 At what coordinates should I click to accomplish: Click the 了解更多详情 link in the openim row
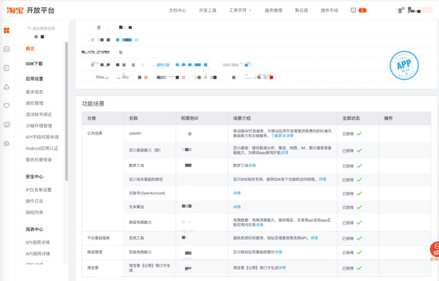click(282, 136)
